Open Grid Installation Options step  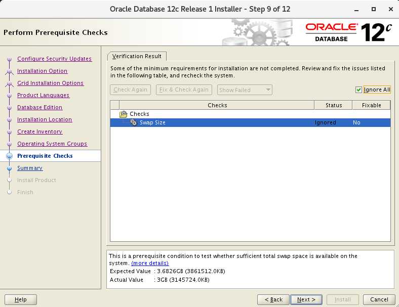(51, 83)
